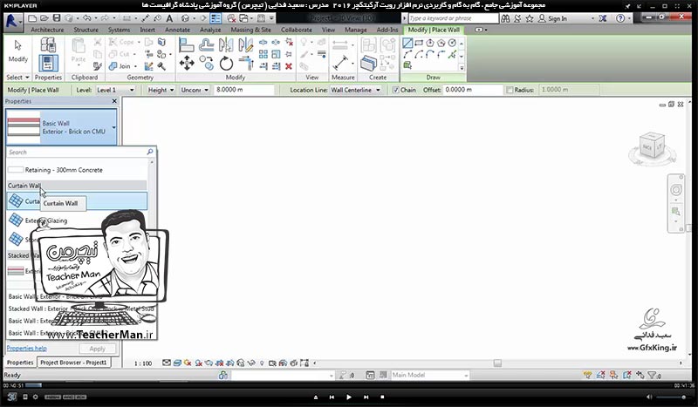Click KMPlayer stop button

click(x=382, y=397)
